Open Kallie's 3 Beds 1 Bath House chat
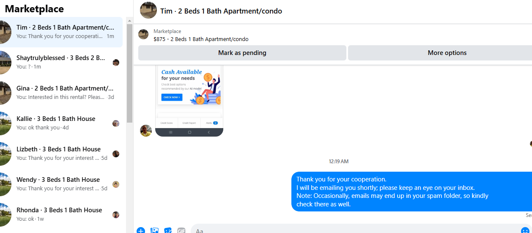532x233 pixels. pos(61,123)
